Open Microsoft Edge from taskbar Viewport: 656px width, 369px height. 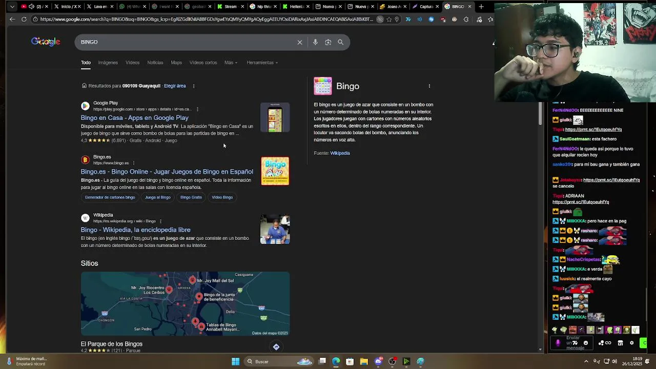tap(336, 361)
